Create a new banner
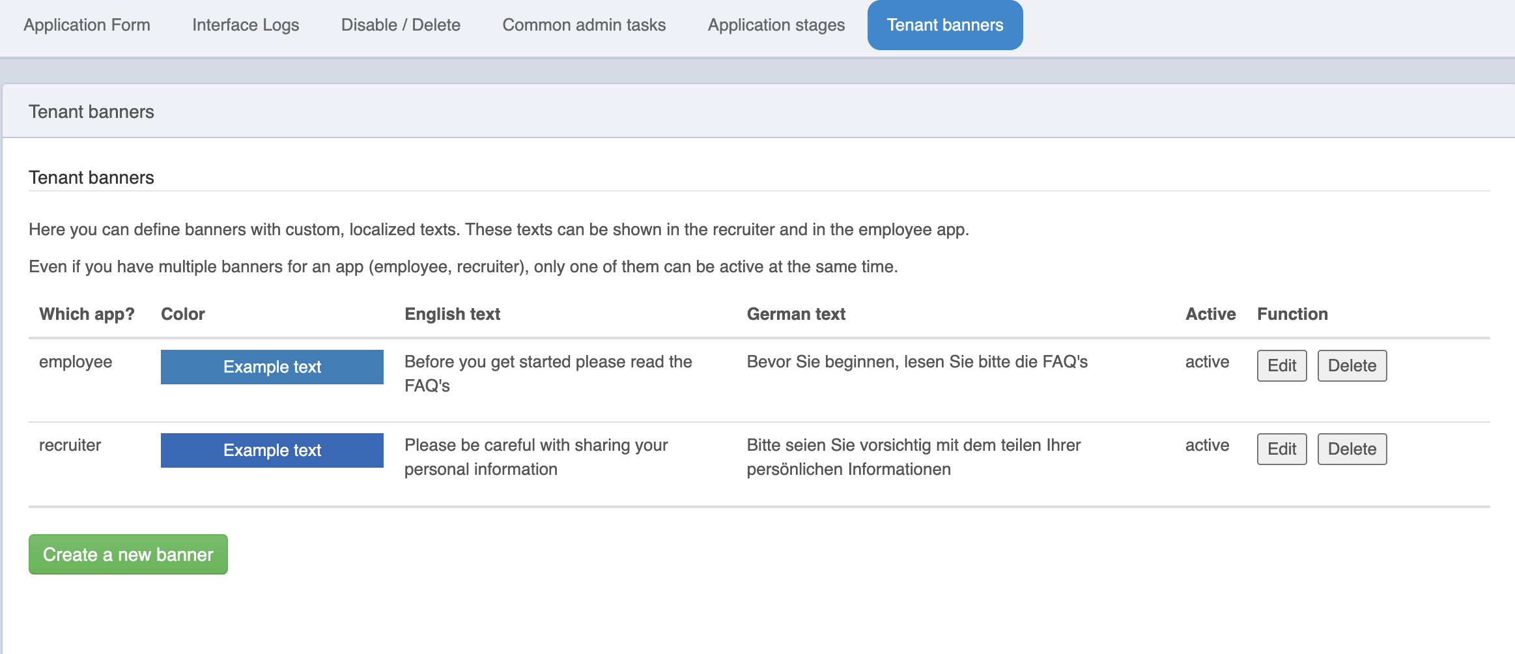Image resolution: width=1515 pixels, height=654 pixels. coord(128,554)
